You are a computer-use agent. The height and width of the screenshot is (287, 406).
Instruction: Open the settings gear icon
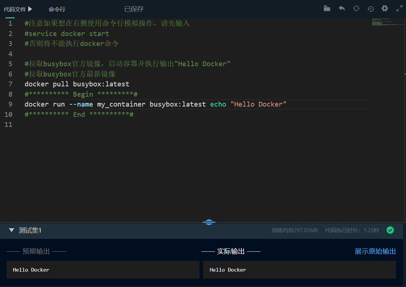[x=384, y=8]
